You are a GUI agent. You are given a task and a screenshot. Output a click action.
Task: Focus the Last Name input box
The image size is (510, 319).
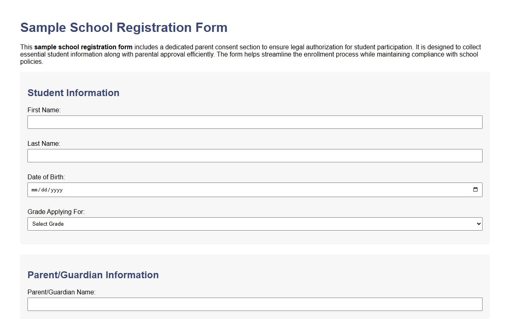pyautogui.click(x=254, y=155)
